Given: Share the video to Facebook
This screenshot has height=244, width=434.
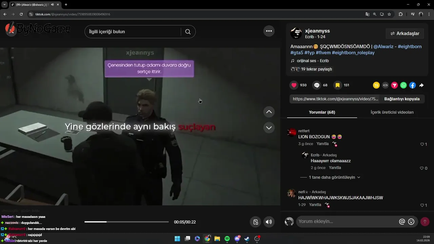Looking at the screenshot, I should pyautogui.click(x=412, y=85).
